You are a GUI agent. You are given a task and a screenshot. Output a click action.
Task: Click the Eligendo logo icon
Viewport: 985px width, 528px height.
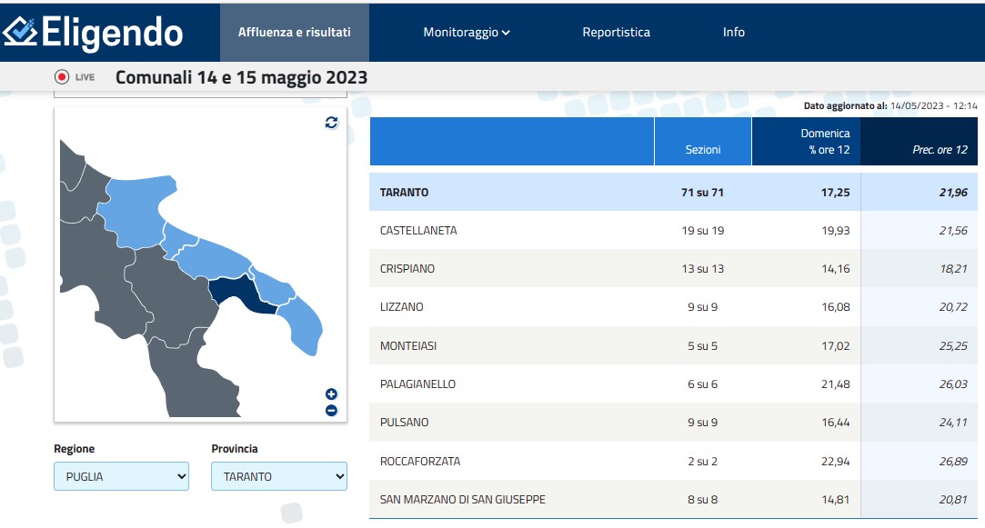tap(20, 32)
